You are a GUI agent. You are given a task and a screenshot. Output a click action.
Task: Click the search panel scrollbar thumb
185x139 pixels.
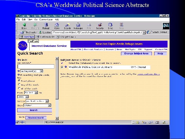pyautogui.click(x=57, y=80)
